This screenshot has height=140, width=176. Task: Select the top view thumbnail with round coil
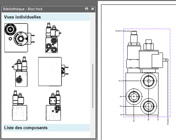click(19, 38)
